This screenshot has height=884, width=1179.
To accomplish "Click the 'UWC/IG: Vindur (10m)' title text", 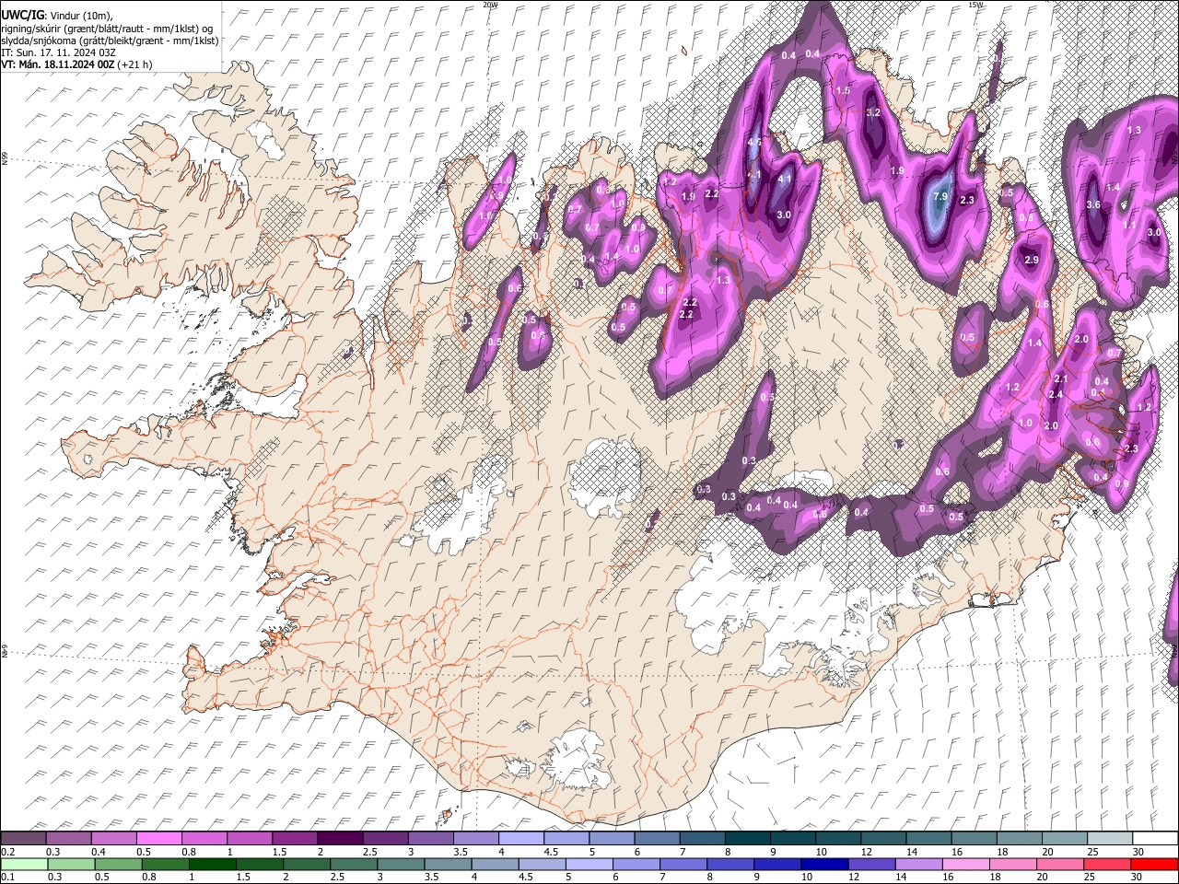I will [56, 16].
